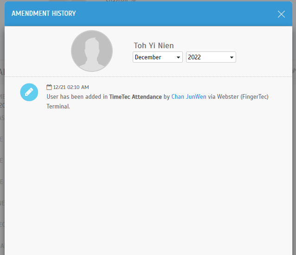Click the empty area below the log entry
Viewport: 296px width, 255px height.
click(148, 176)
